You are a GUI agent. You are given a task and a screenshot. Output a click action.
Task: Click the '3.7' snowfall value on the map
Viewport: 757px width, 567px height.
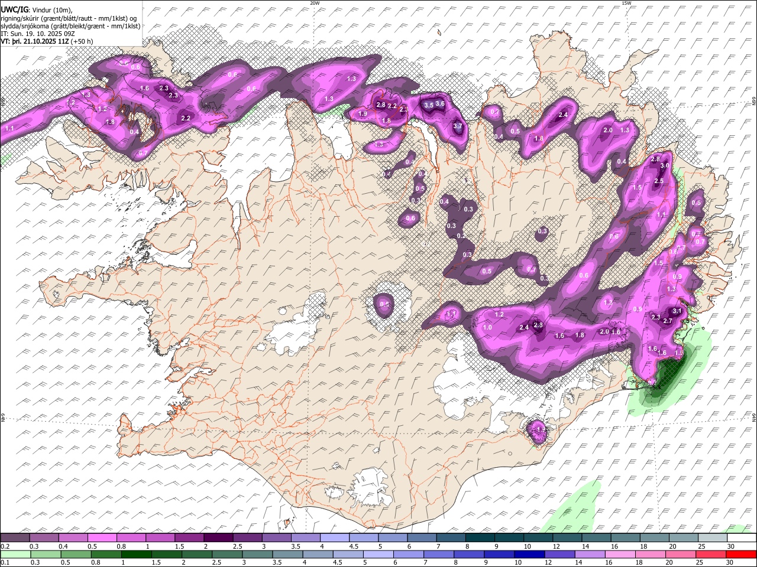pos(457,126)
